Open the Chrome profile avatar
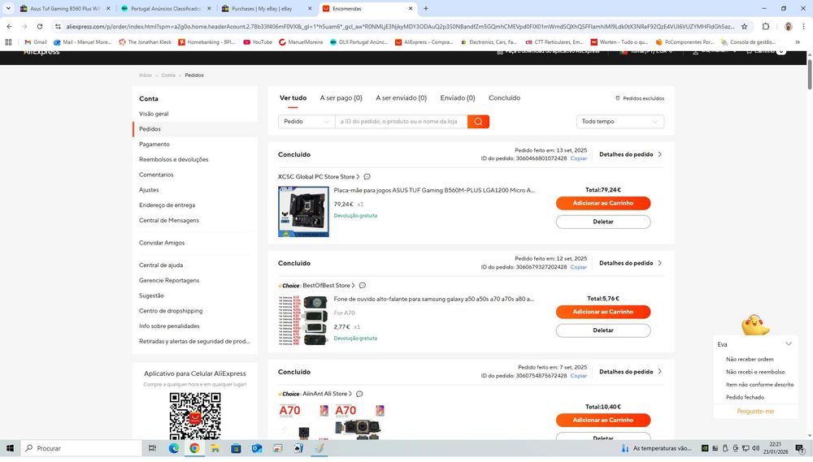Screen dimensions: 813x462 (788, 27)
